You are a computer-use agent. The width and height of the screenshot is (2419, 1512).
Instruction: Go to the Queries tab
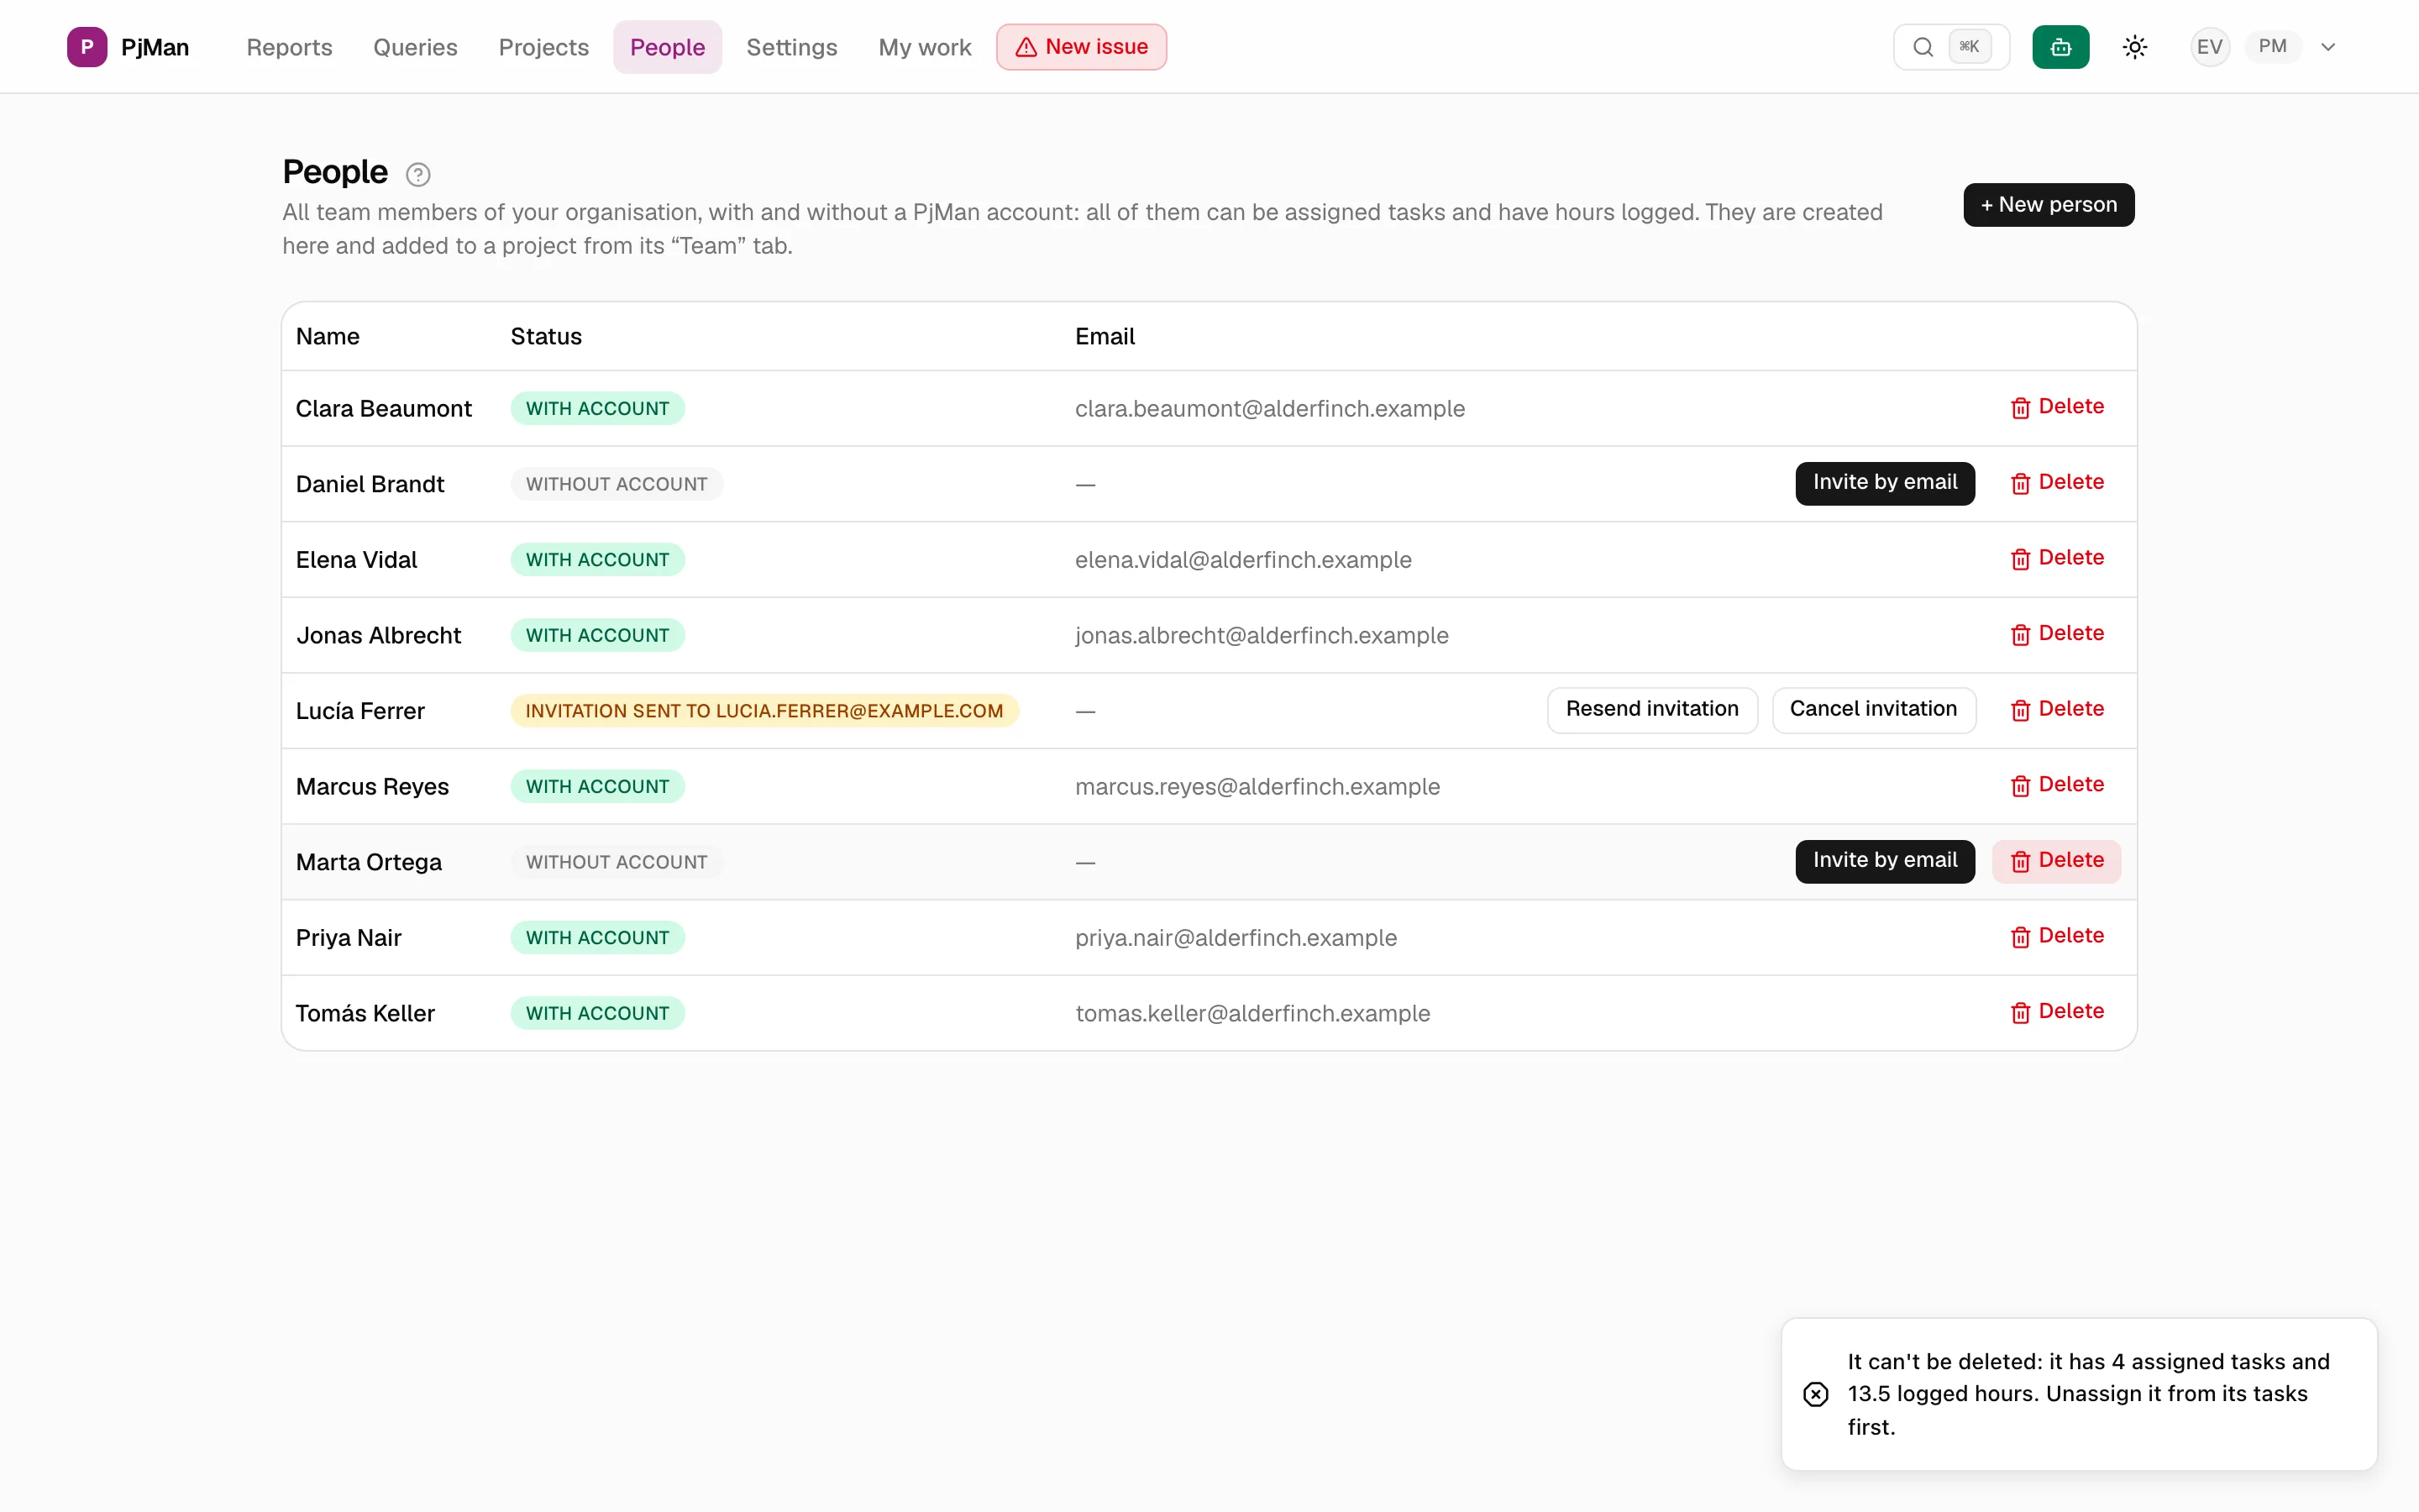[x=415, y=47]
